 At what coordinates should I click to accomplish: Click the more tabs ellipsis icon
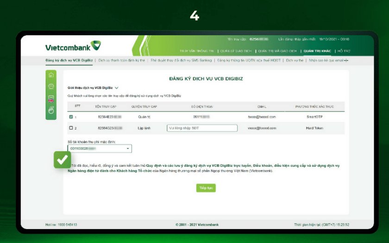point(346,61)
